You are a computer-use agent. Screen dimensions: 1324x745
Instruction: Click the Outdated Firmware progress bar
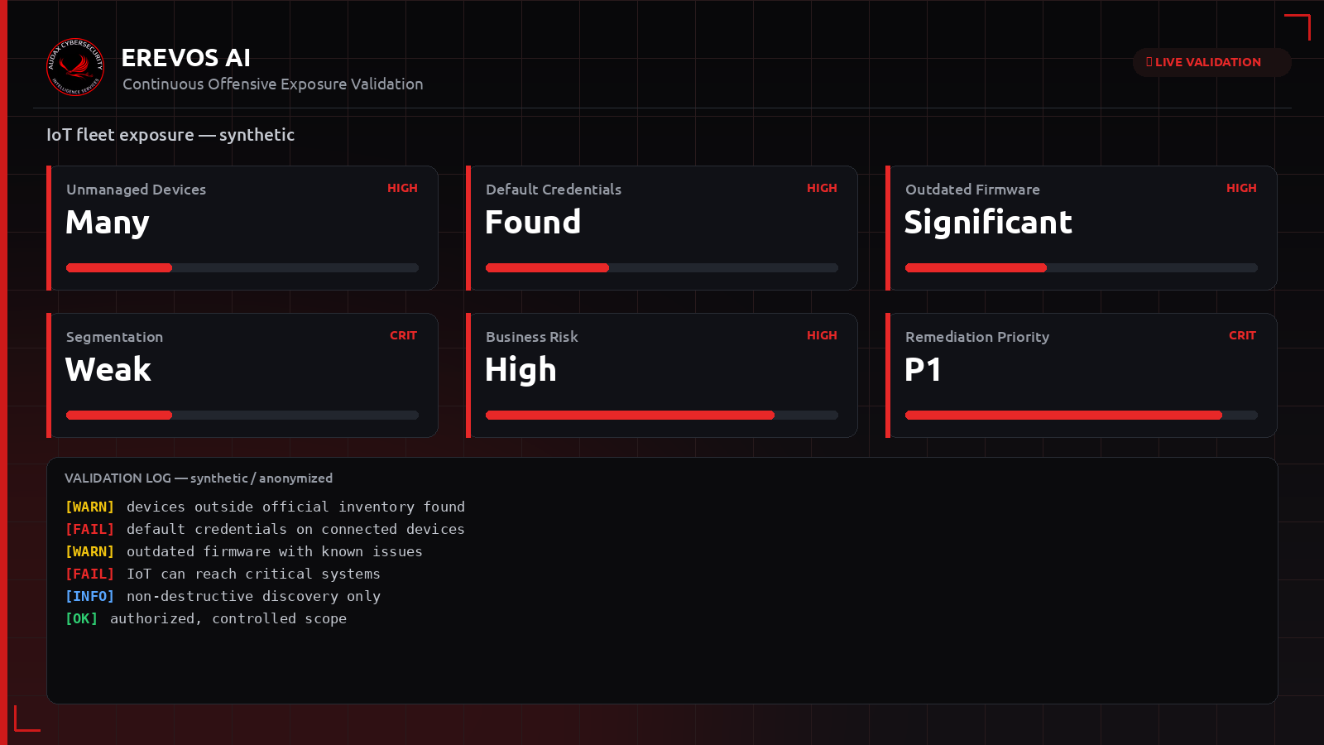(1082, 268)
